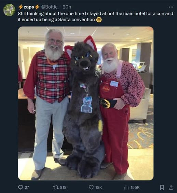Screen dimensions: 177x193
Task: Open the 20h timestamp permalink
Action: coord(67,7)
